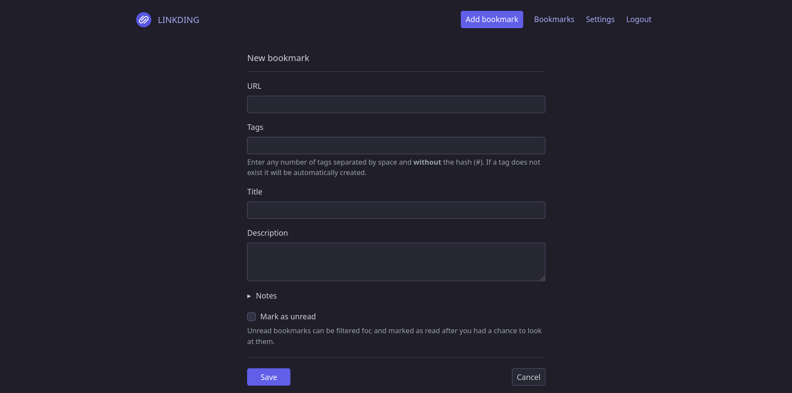Click the Description field label
The image size is (792, 393).
coord(267,233)
